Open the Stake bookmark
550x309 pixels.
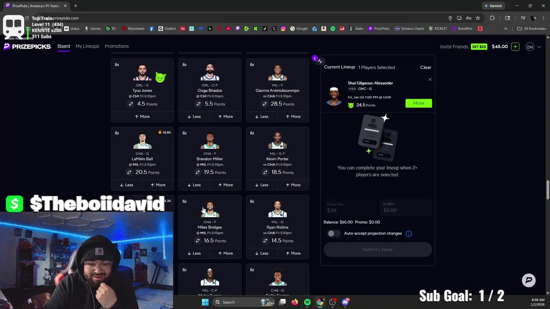coord(356,29)
